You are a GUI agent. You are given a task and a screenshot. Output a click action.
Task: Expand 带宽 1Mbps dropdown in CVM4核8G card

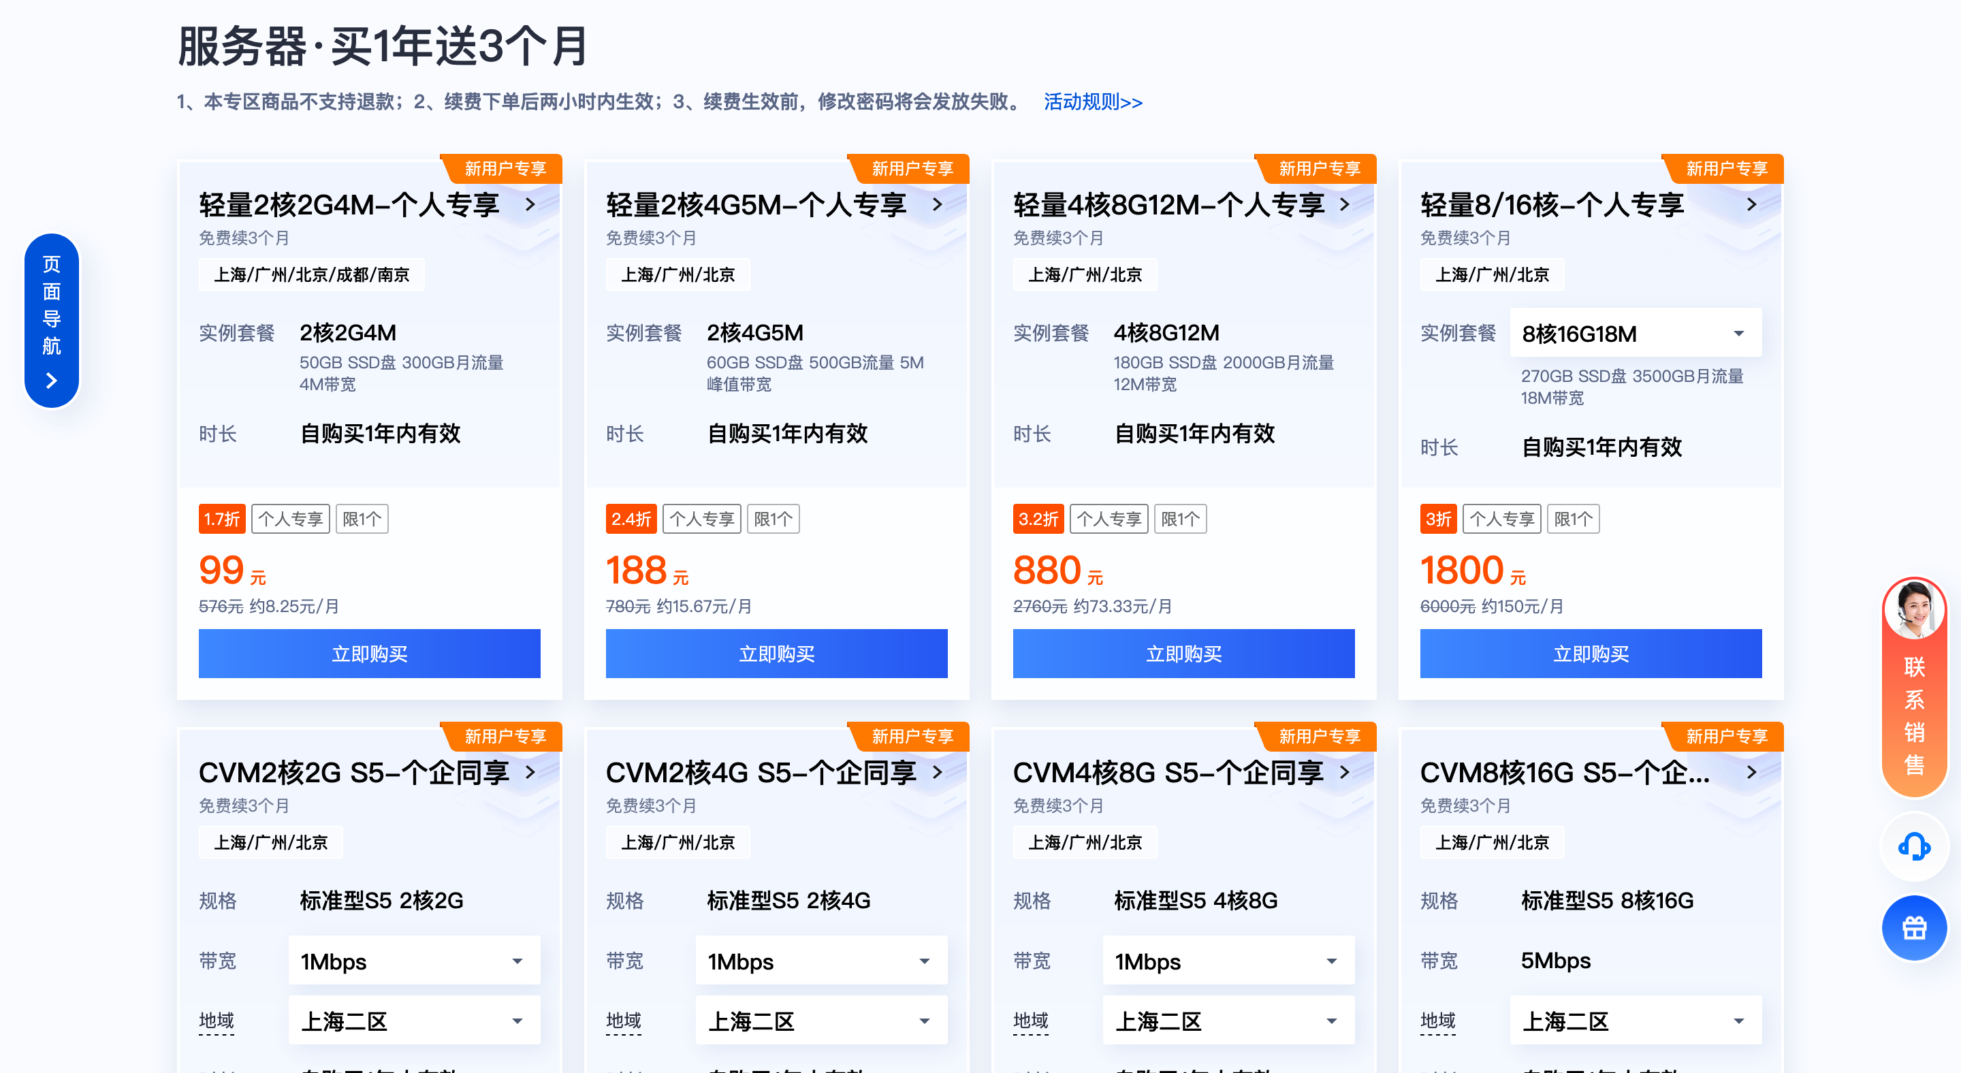(x=1228, y=961)
